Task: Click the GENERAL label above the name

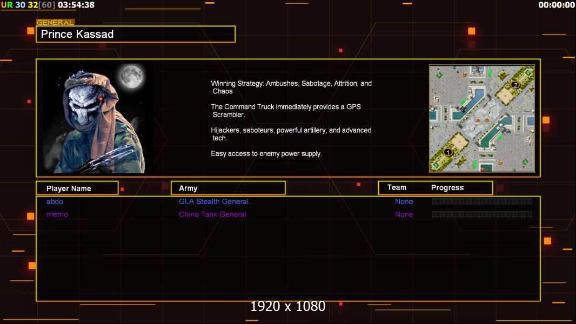Action: coord(55,22)
